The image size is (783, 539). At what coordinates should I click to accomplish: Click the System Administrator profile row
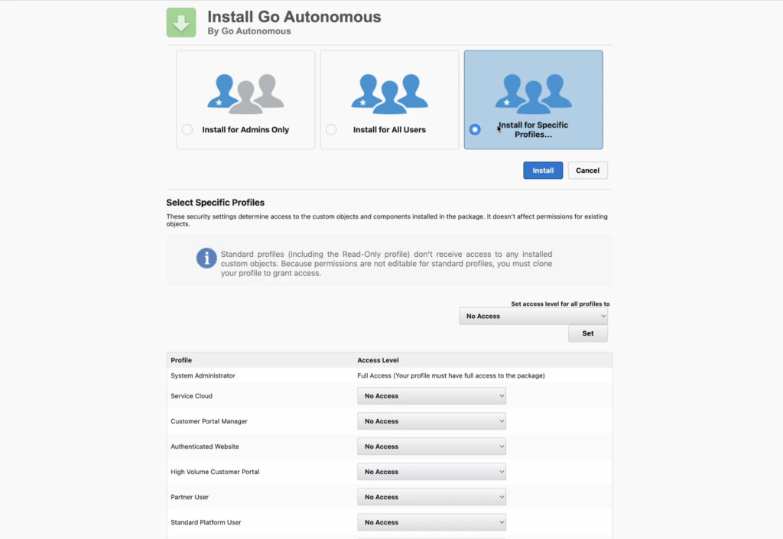(389, 375)
